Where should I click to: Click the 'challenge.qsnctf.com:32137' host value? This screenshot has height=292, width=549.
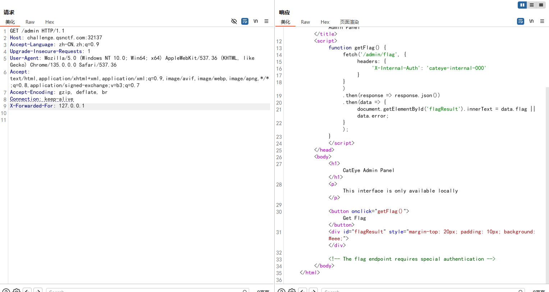pos(65,38)
